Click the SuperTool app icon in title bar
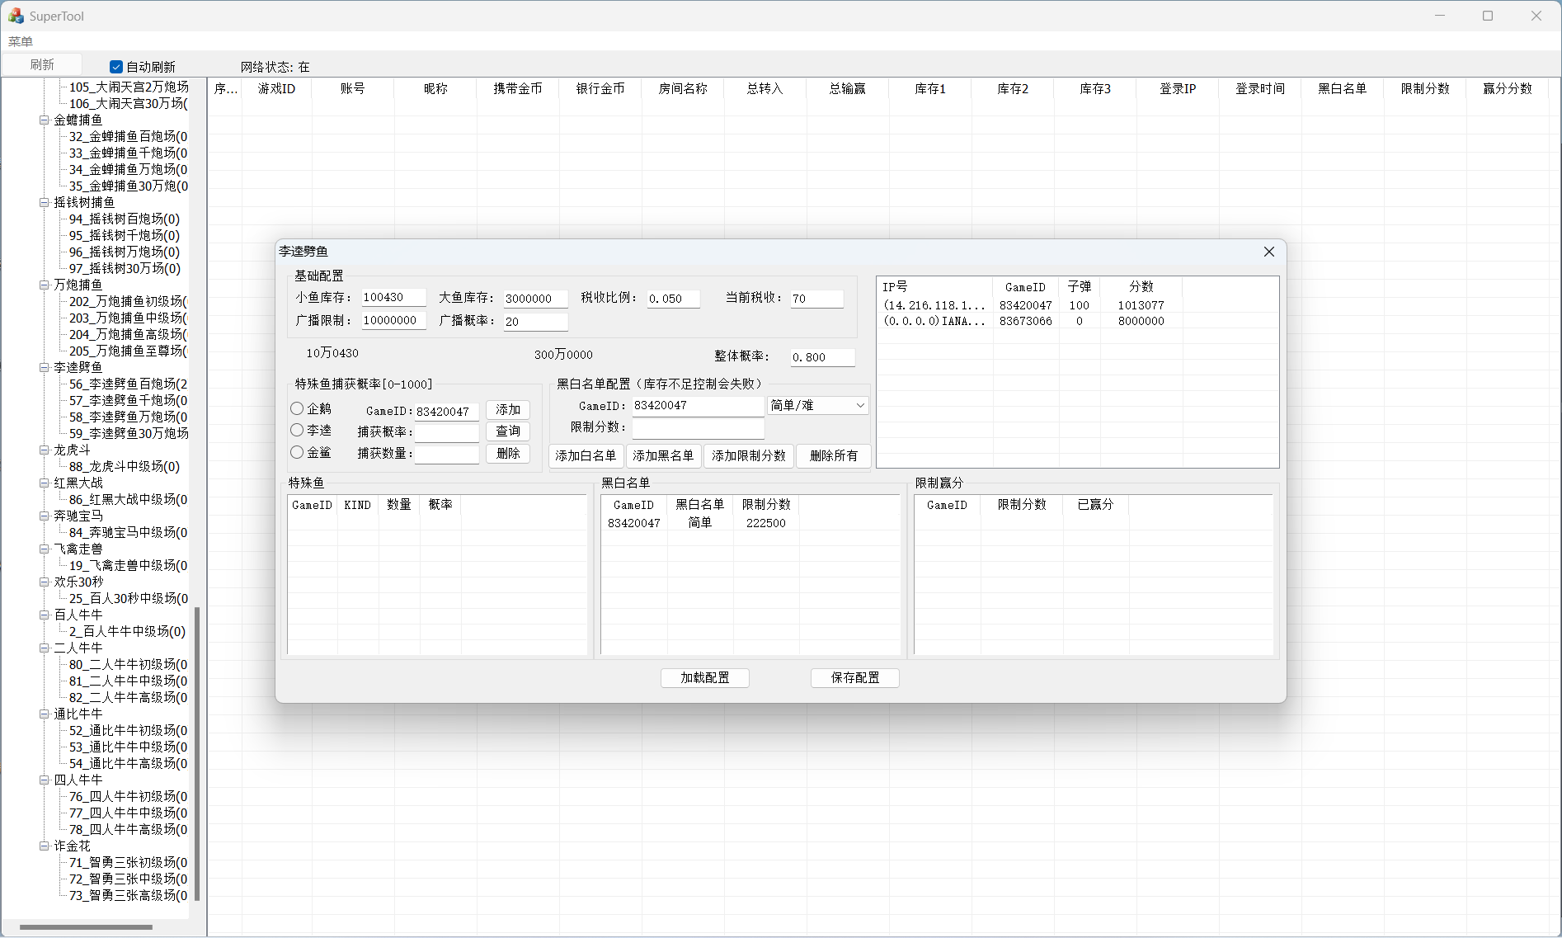Image resolution: width=1562 pixels, height=938 pixels. [16, 16]
